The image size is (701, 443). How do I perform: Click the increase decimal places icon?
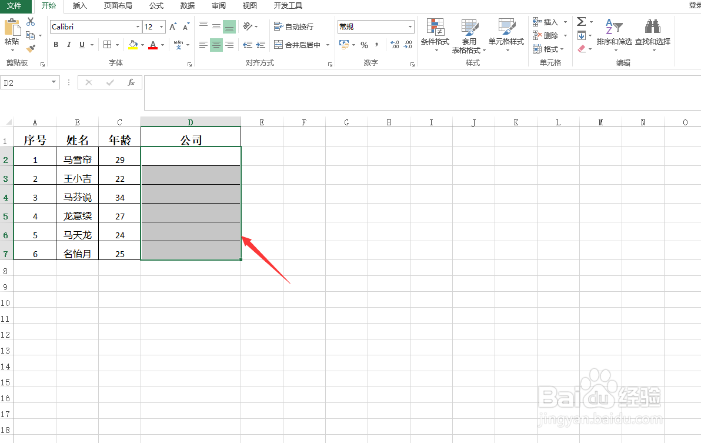395,45
